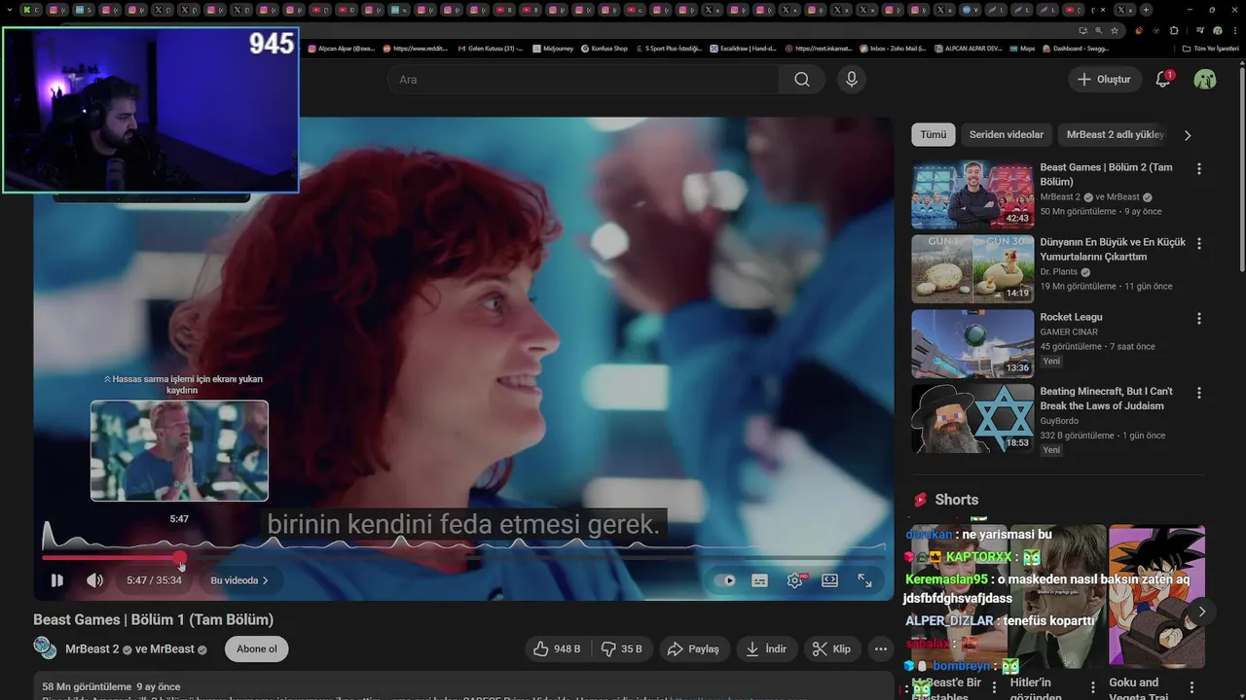This screenshot has width=1246, height=700.
Task: Mute the video volume speaker icon
Action: (x=94, y=580)
